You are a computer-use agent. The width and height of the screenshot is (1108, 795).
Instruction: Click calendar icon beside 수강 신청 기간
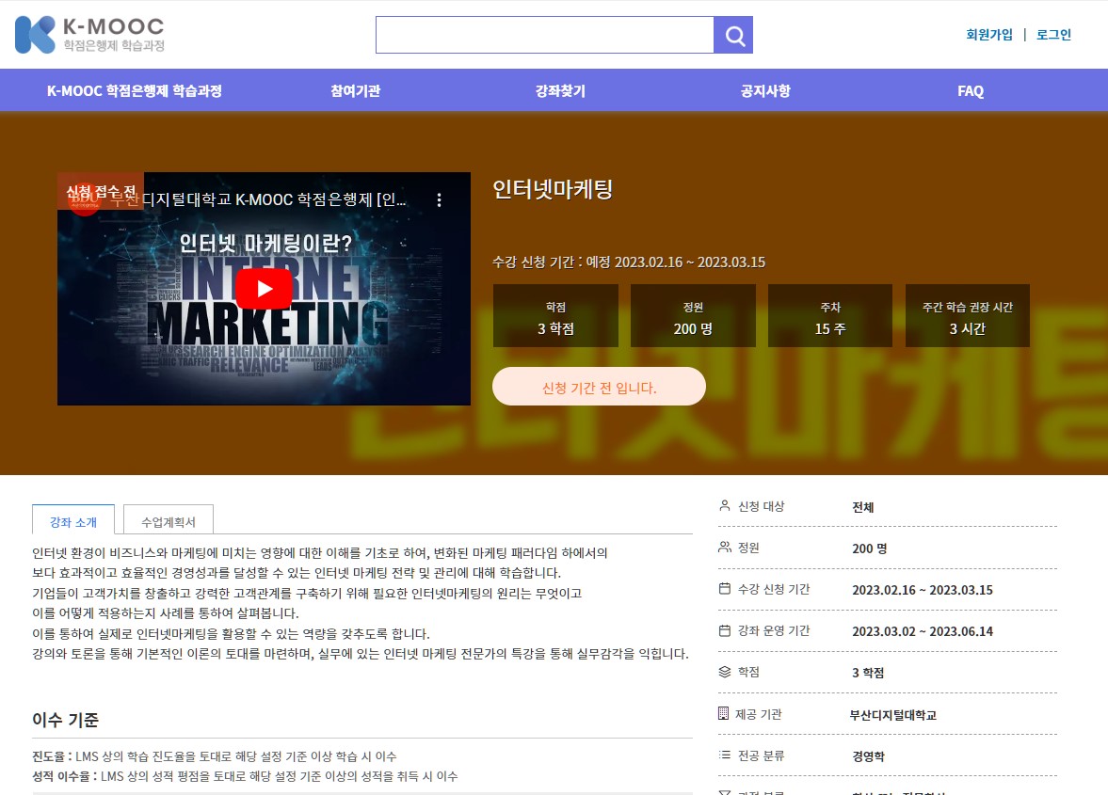pyautogui.click(x=724, y=588)
